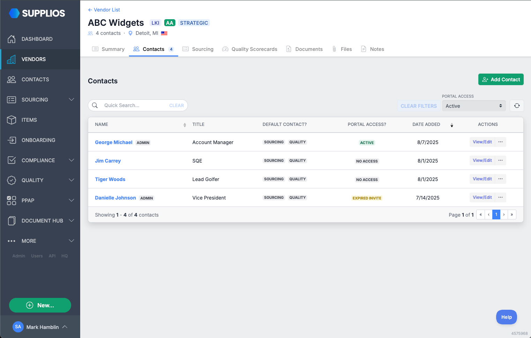
Task: Open Danielle Johnson contact link
Action: click(x=115, y=198)
